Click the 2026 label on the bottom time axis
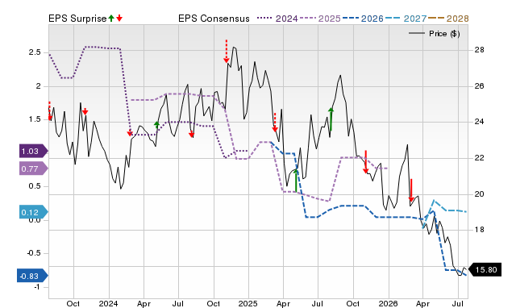Screen dimensions: 516x308 pos(388,303)
